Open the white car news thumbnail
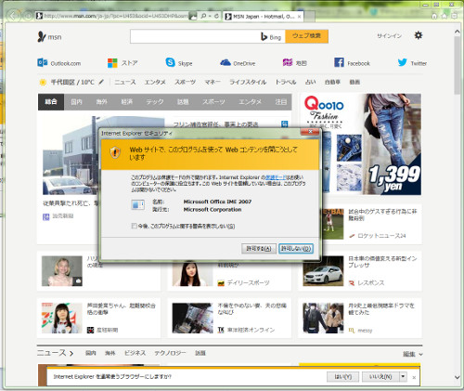This screenshot has height=391, width=464. pyautogui.click(x=323, y=271)
